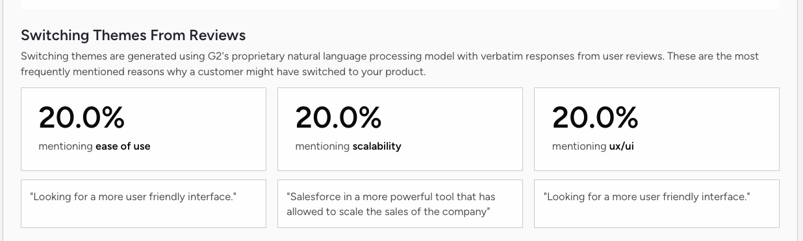Click the Switching Themes From Reviews heading
This screenshot has height=241, width=803.
[133, 35]
